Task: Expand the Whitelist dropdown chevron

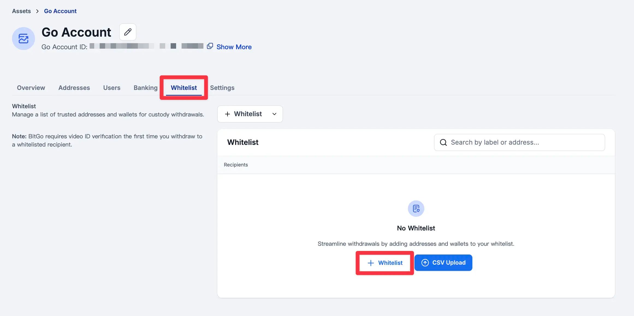Action: [x=274, y=114]
